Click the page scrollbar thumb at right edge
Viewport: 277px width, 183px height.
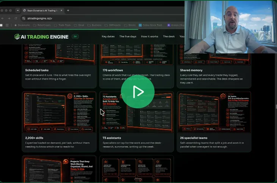click(276, 106)
